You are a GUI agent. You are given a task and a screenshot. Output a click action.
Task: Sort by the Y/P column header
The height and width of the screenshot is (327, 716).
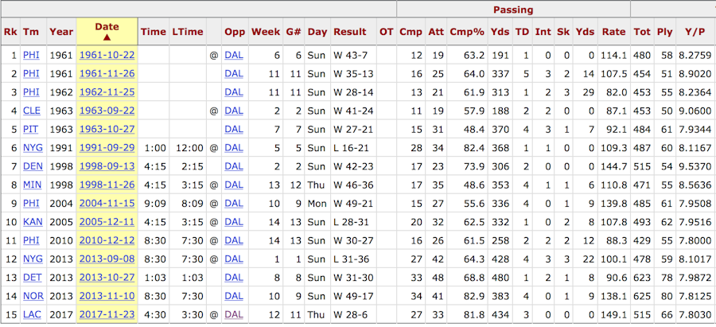(695, 32)
